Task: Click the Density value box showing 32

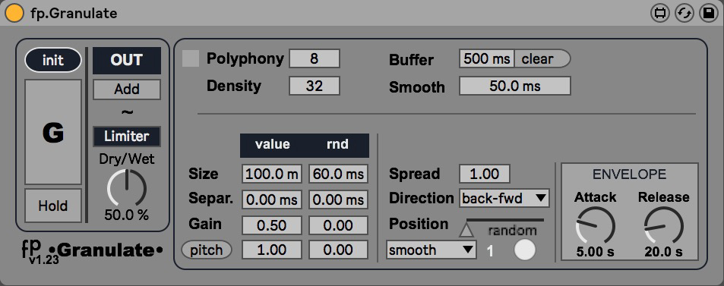Action: (315, 86)
